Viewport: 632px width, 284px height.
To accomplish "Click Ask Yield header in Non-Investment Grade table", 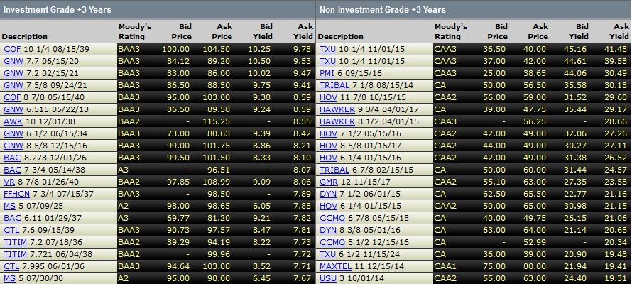I will point(619,31).
